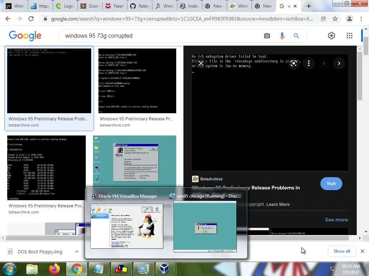Click VirtualBox cube icon in taskbar
The image size is (369, 276).
(x=164, y=269)
